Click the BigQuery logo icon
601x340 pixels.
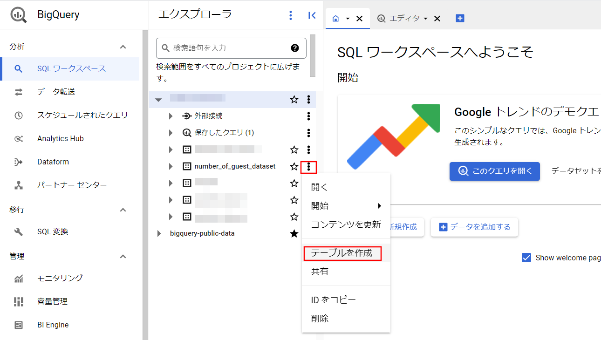18,14
